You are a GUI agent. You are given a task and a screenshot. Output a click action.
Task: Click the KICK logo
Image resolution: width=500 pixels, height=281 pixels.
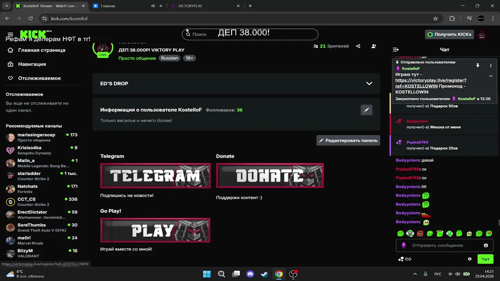tap(36, 34)
